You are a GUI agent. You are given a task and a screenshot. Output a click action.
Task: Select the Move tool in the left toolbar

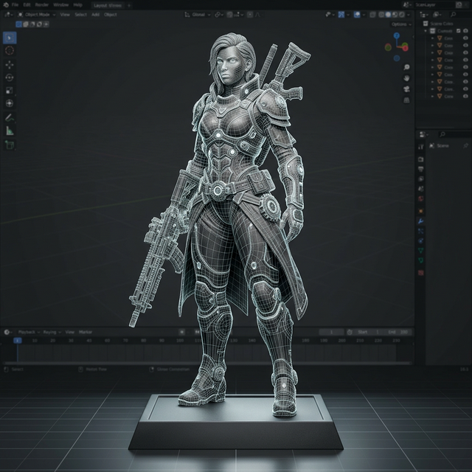click(x=10, y=65)
